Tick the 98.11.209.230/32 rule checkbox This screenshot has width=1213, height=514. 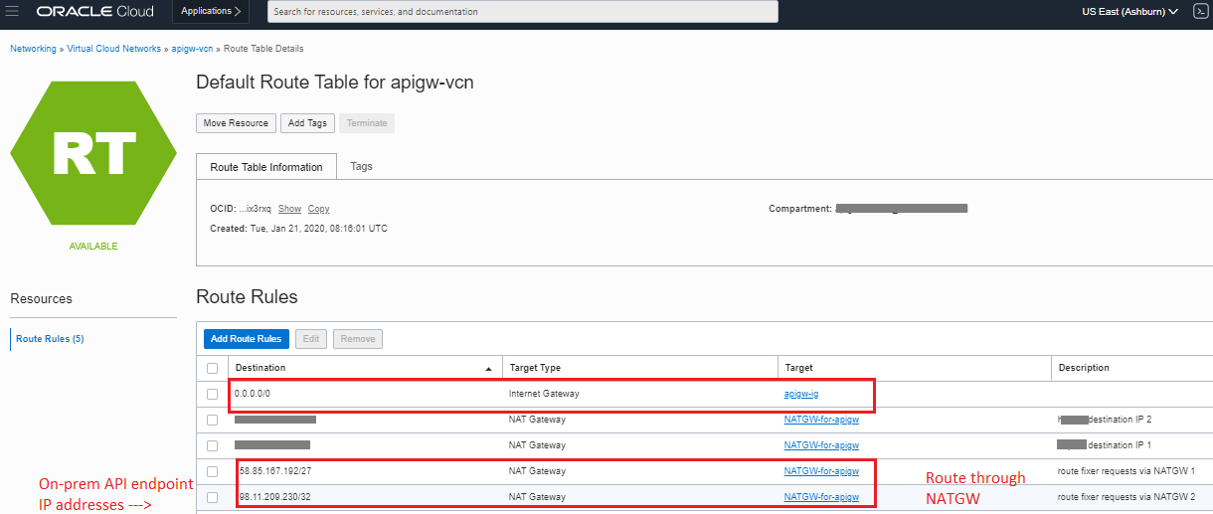(x=212, y=497)
